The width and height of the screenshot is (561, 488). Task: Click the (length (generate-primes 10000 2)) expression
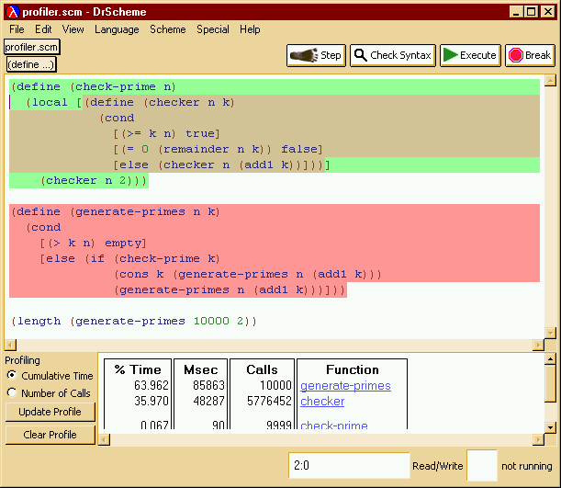(x=134, y=321)
